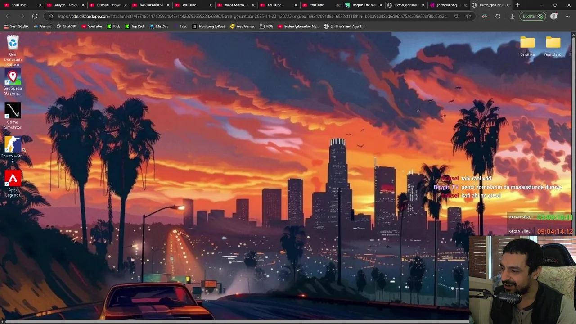
Task: Click the GEÇEN SÜRE 09:04:14 timer
Action: click(541, 231)
